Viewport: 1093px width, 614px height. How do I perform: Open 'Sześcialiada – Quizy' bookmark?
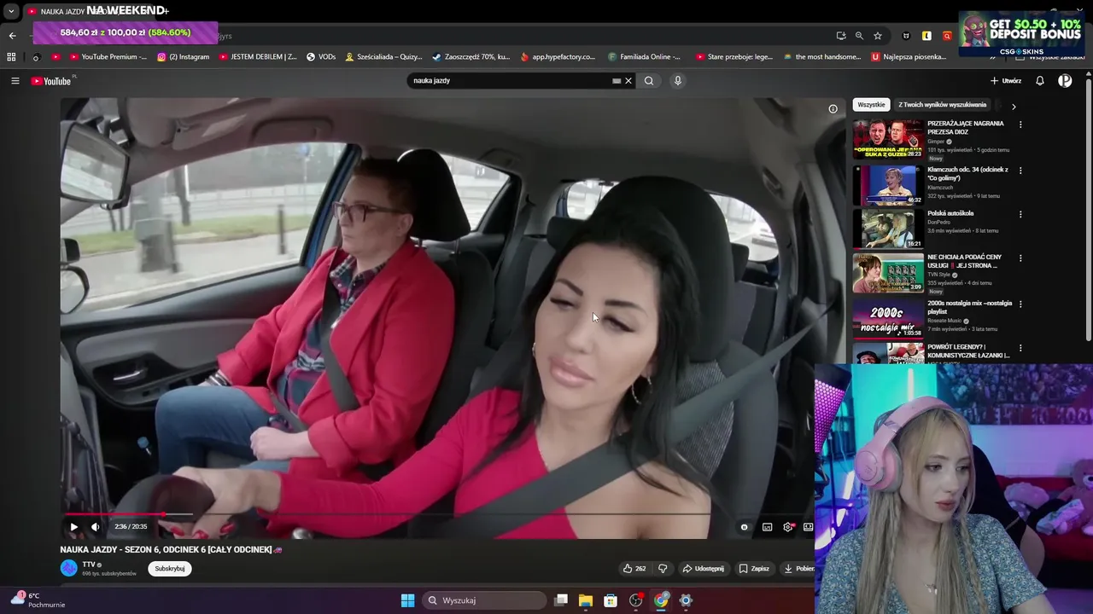(383, 57)
